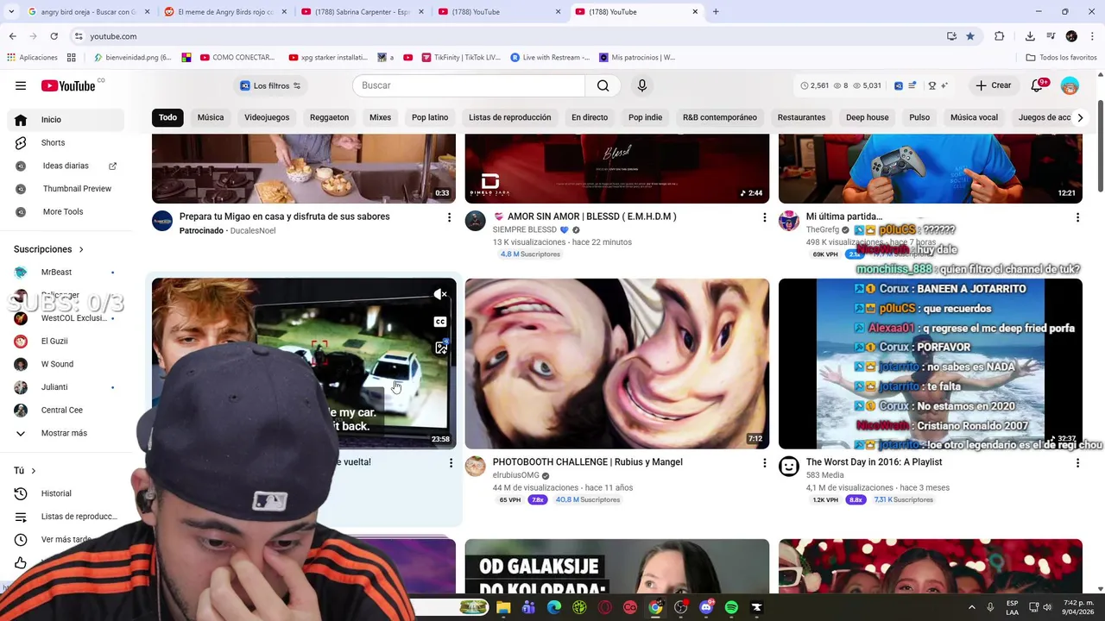This screenshot has width=1105, height=621.
Task: Open the notifications bell
Action: click(x=1038, y=85)
